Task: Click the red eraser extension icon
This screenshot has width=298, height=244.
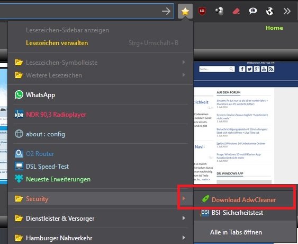Action: tap(236, 12)
